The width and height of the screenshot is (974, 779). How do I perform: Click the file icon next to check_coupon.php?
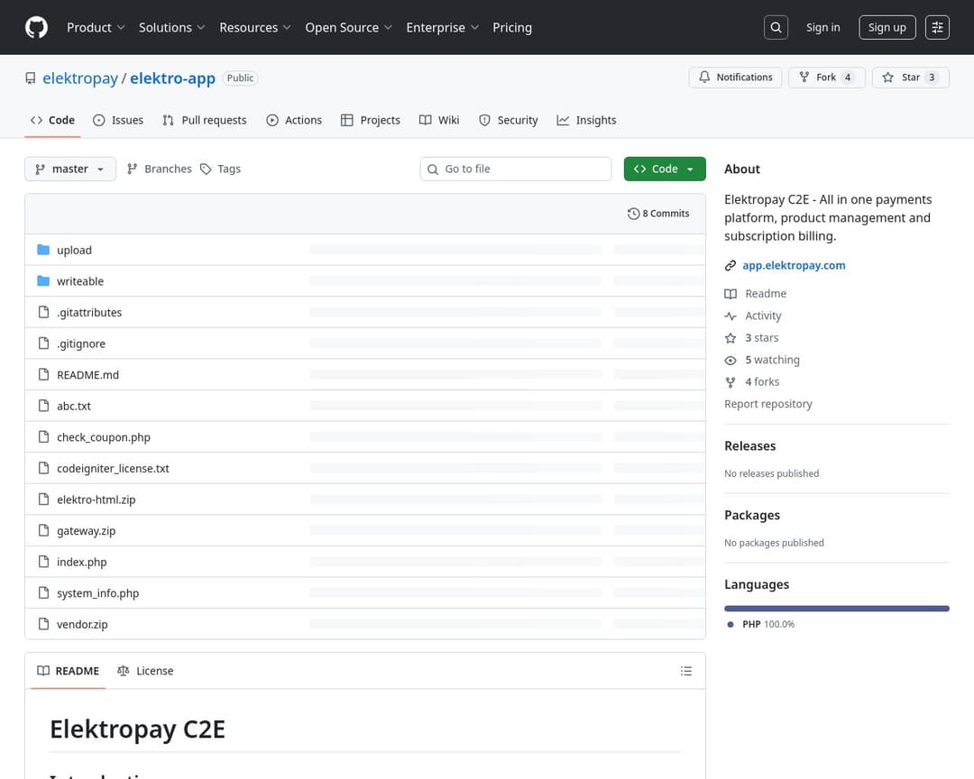click(x=43, y=436)
